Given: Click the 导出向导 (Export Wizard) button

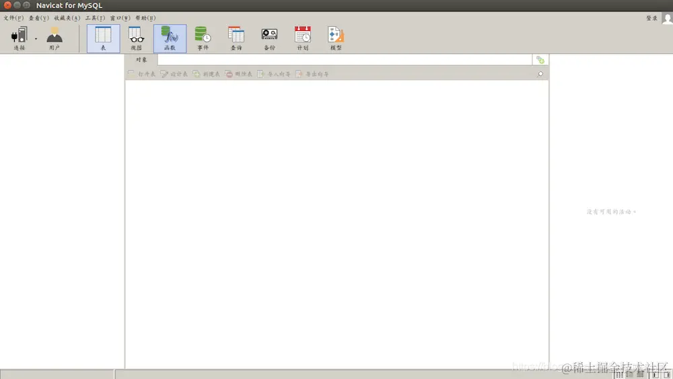Looking at the screenshot, I should (312, 74).
